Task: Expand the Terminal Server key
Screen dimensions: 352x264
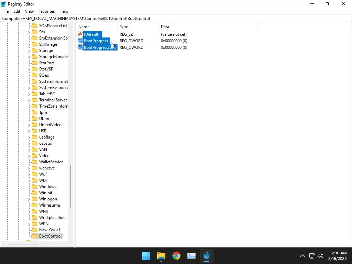Action: [x=29, y=100]
